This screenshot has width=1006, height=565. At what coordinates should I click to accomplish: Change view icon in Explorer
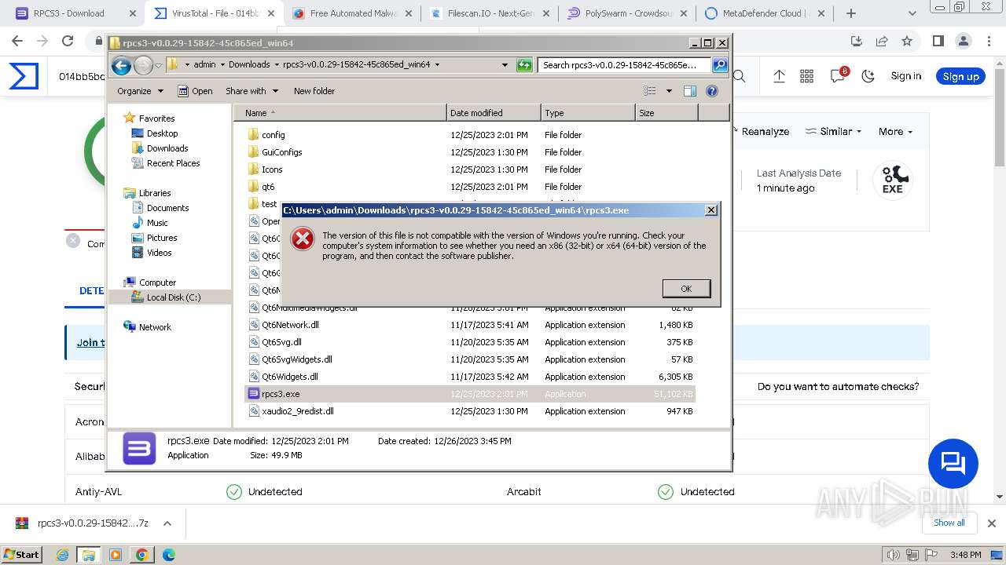click(x=650, y=91)
